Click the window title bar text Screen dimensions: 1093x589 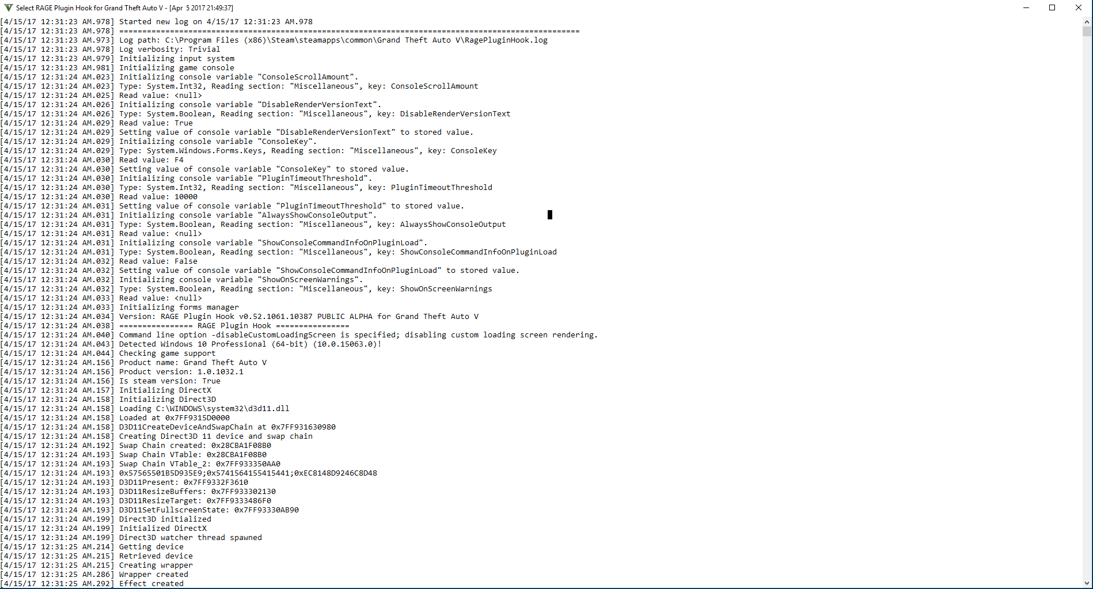[x=124, y=8]
